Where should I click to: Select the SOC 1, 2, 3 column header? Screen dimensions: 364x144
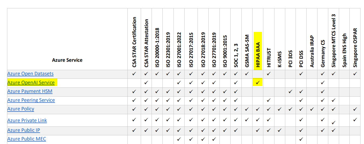(236, 55)
